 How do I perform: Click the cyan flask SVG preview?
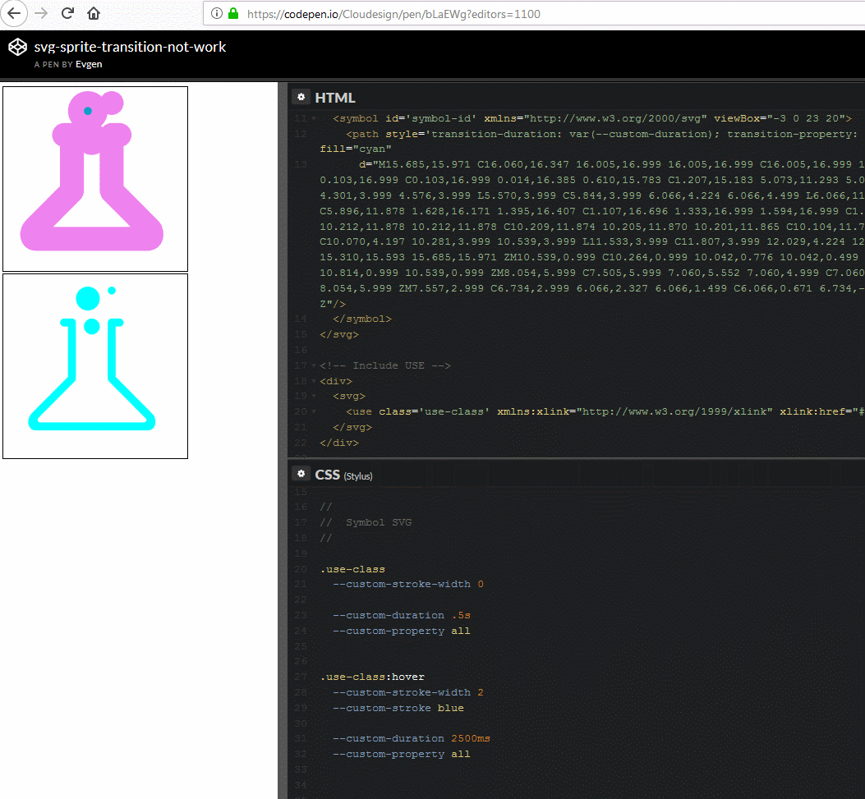tap(95, 366)
